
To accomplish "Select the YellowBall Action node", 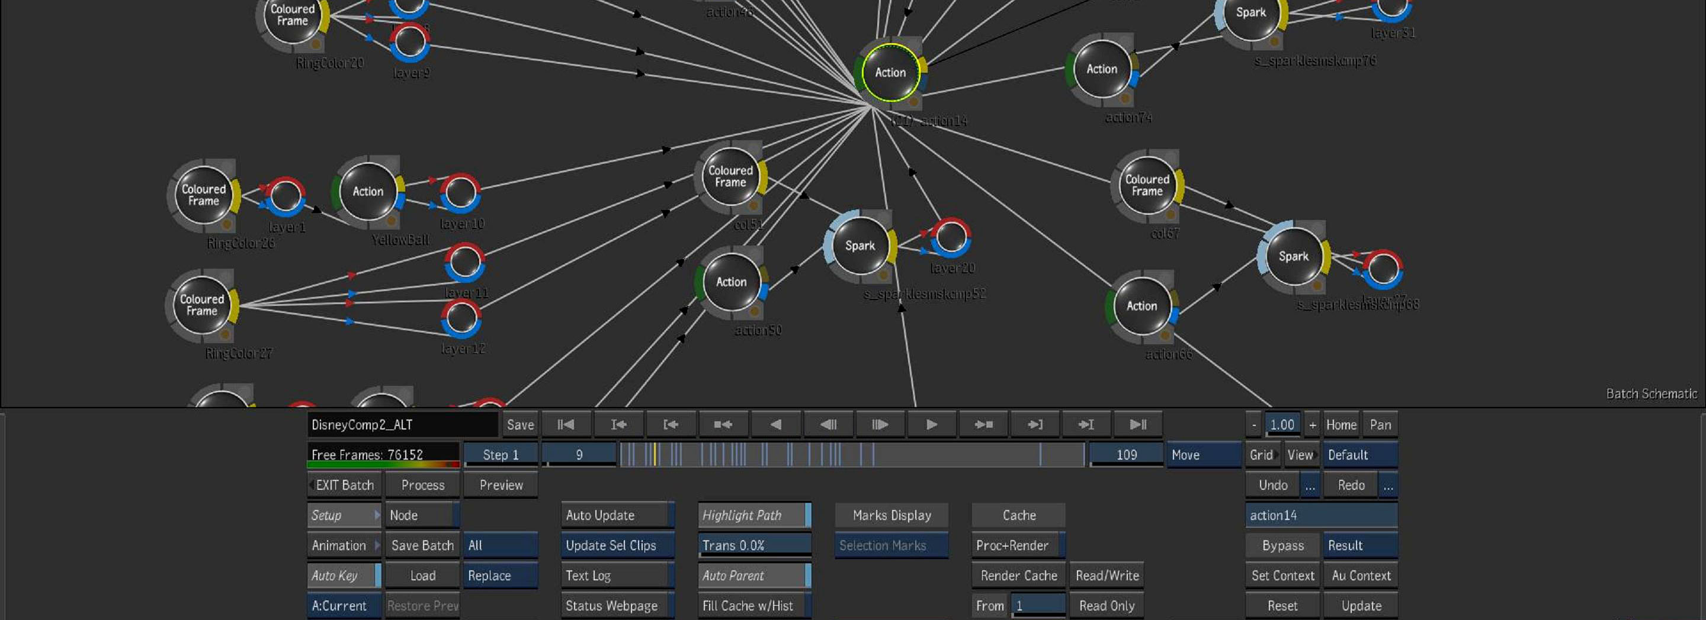I will click(367, 192).
